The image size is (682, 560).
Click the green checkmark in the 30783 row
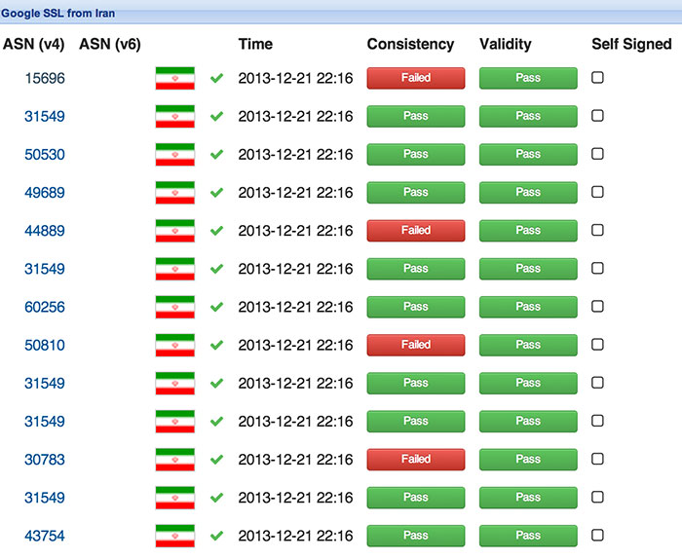(x=216, y=460)
